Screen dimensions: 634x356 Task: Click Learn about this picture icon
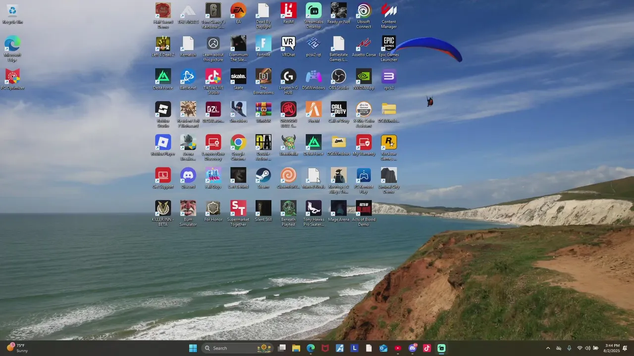point(213,49)
